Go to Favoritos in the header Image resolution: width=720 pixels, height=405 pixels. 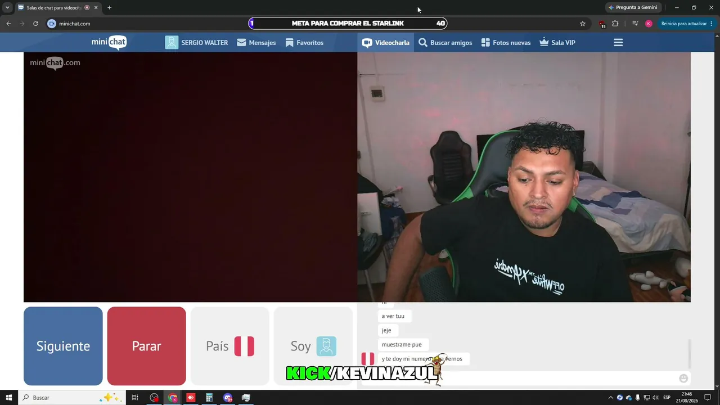click(x=304, y=43)
